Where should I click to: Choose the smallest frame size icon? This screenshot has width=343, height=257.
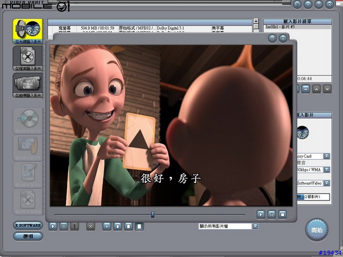[x=107, y=226]
